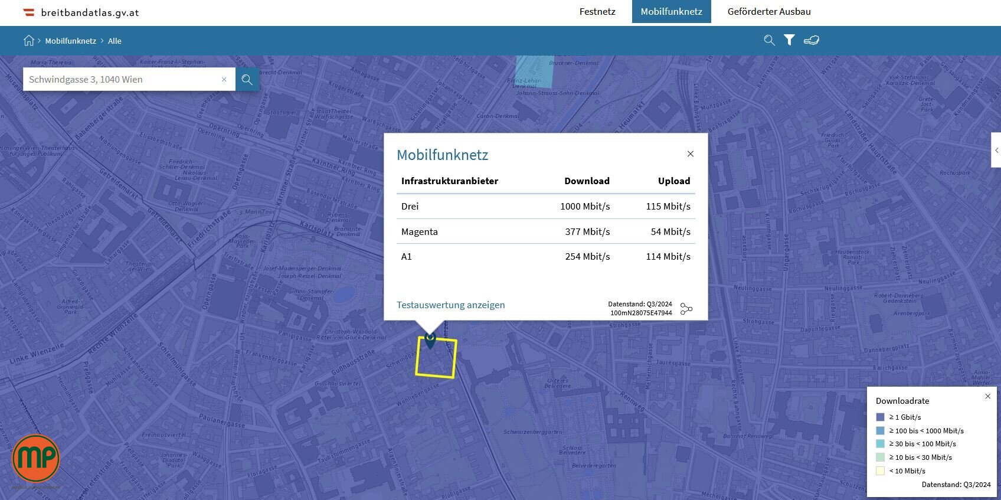Close the Mobilfunknetz info popup
The image size is (1001, 500).
point(690,154)
